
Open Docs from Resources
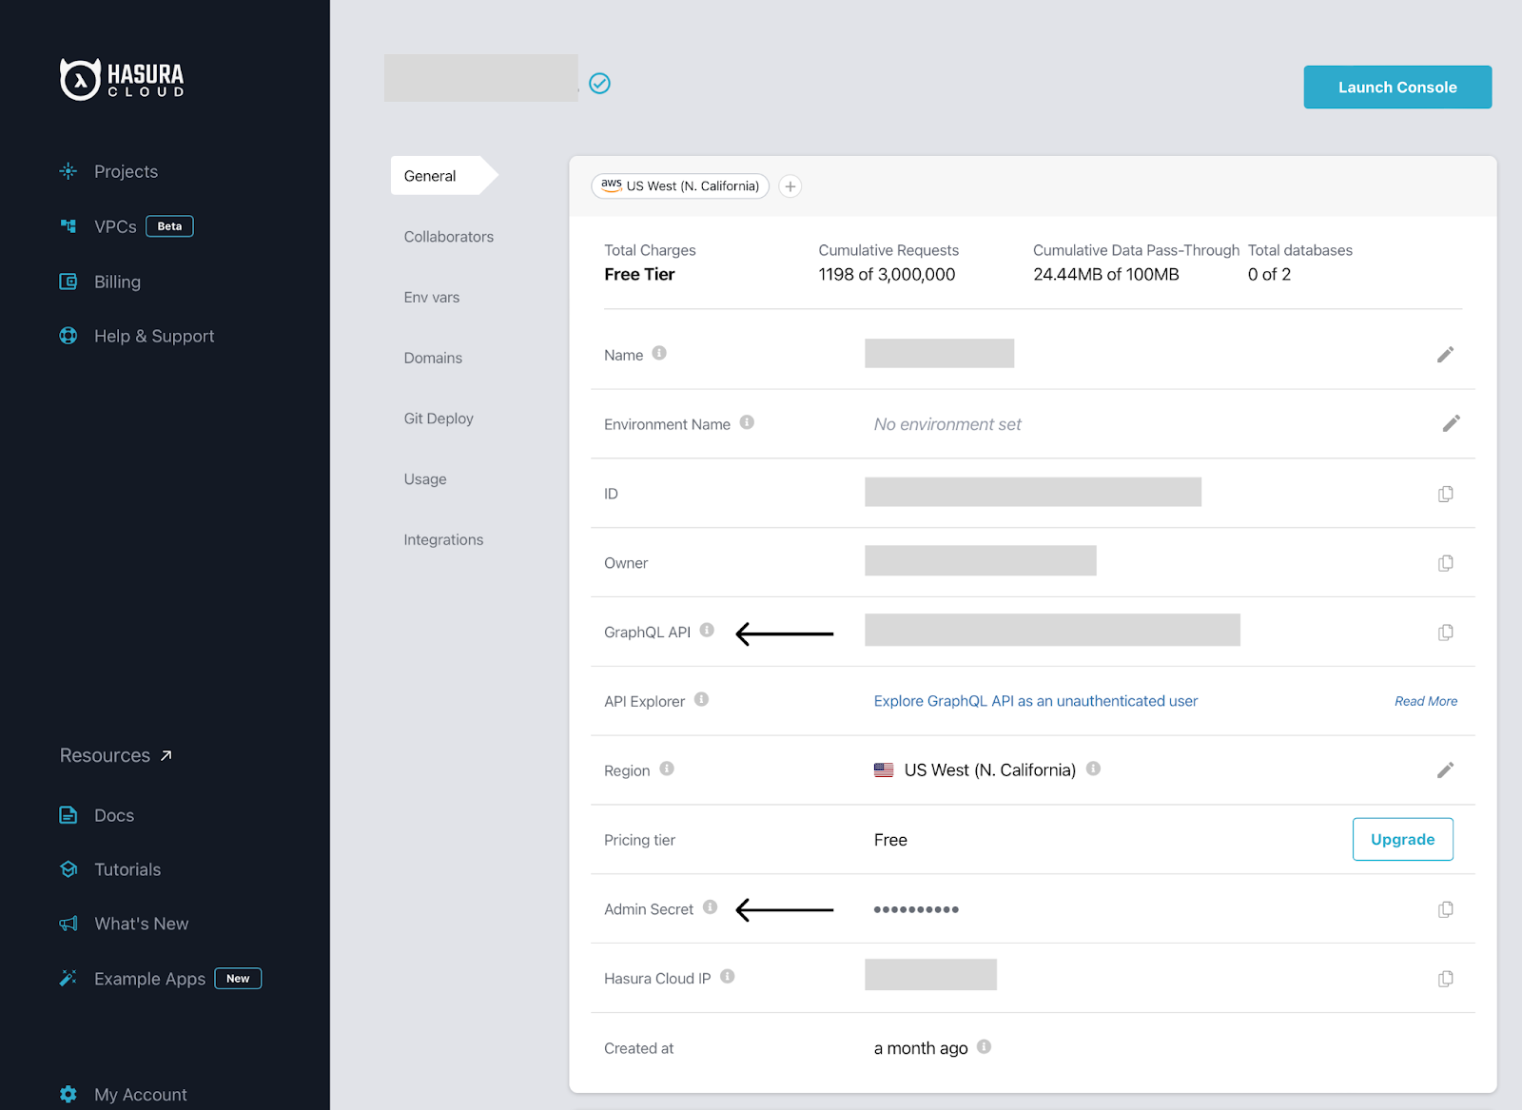click(114, 815)
